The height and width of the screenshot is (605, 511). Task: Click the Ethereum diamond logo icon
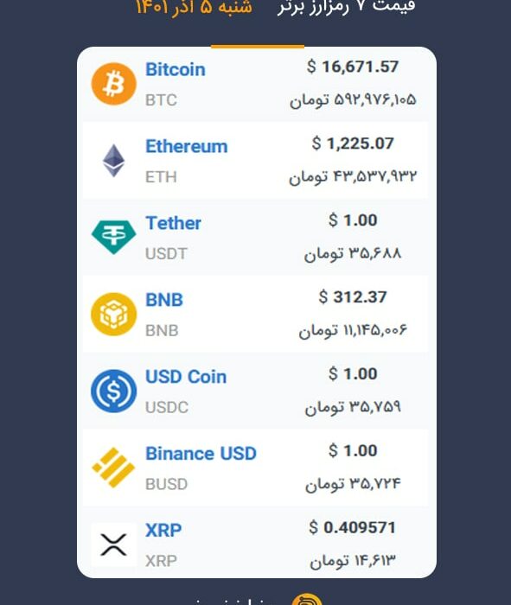tap(113, 161)
